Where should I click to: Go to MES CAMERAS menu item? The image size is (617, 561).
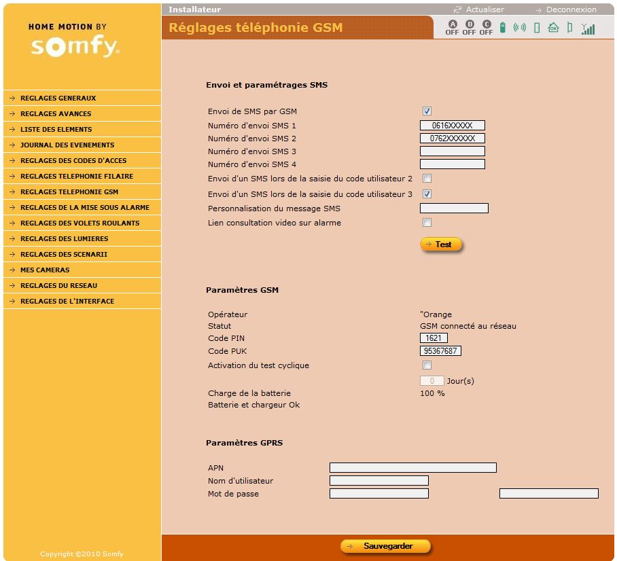(45, 270)
